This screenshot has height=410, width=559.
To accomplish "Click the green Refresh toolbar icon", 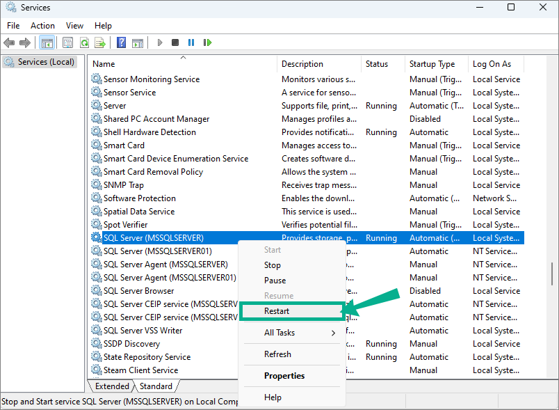I will (x=85, y=43).
